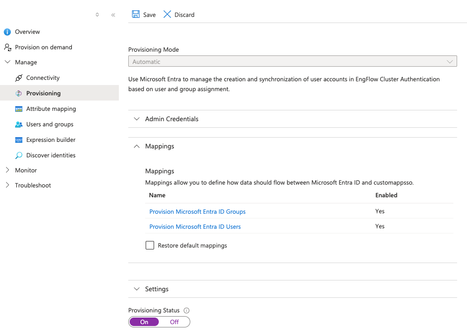Click the Expression builder code icon

[18, 140]
